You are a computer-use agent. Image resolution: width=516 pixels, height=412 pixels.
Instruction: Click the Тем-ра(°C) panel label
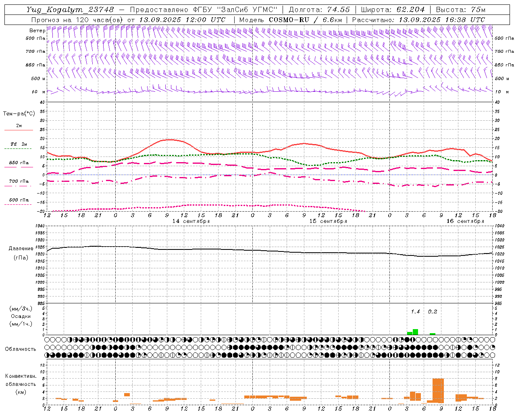19,114
